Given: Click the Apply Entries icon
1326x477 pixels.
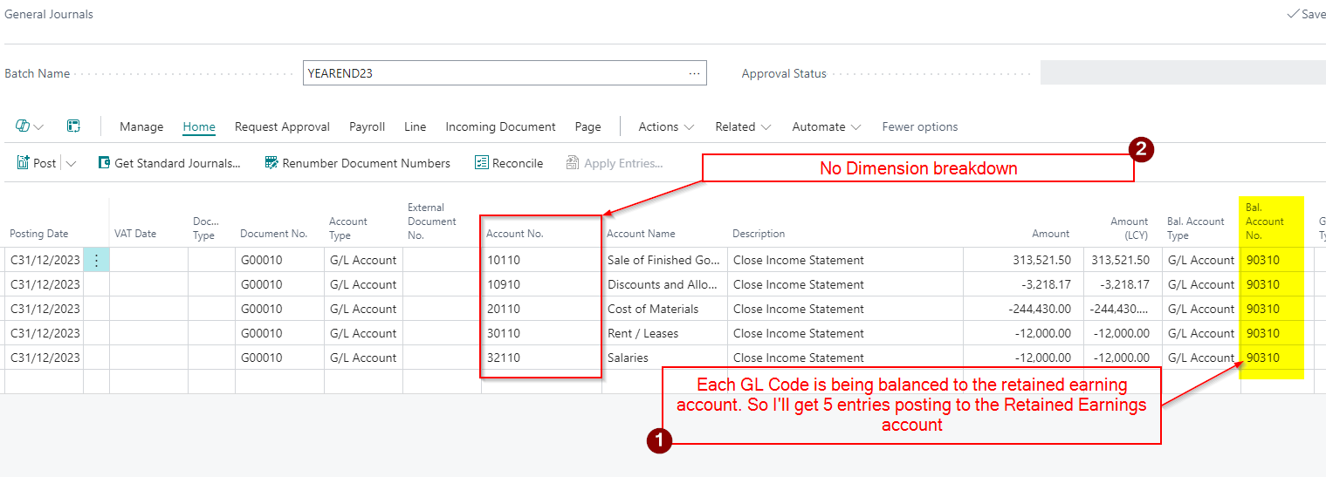Looking at the screenshot, I should click(x=573, y=163).
